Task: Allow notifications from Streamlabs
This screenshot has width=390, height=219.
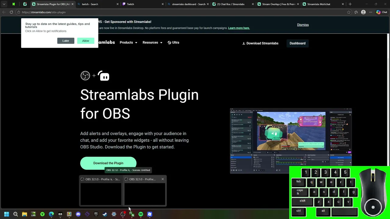Action: click(86, 41)
